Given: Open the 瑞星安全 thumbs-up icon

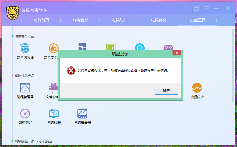Looking at the screenshot, I should click(53, 48).
